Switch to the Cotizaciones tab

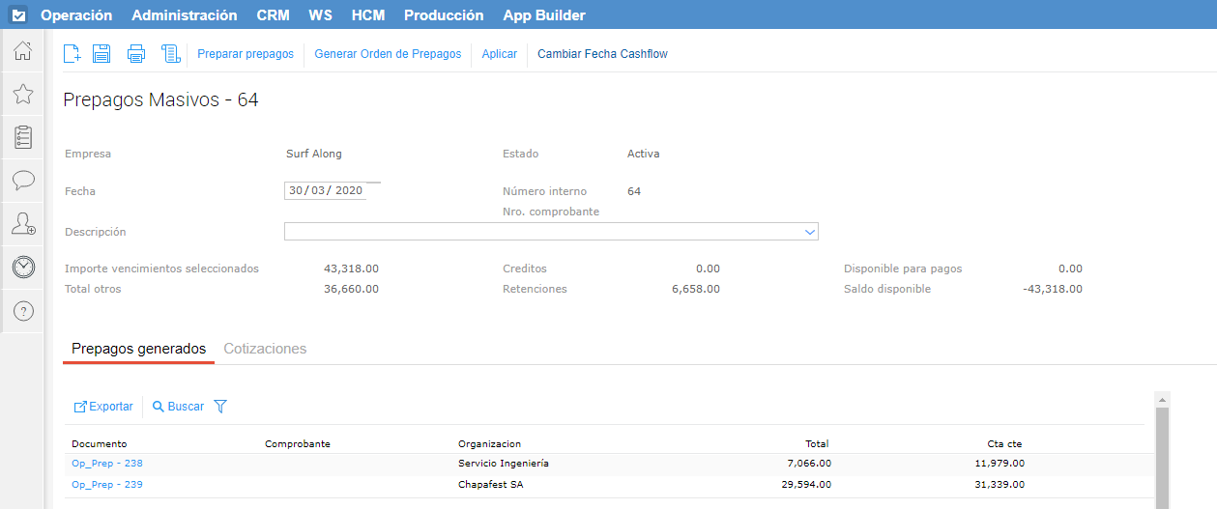(x=265, y=349)
